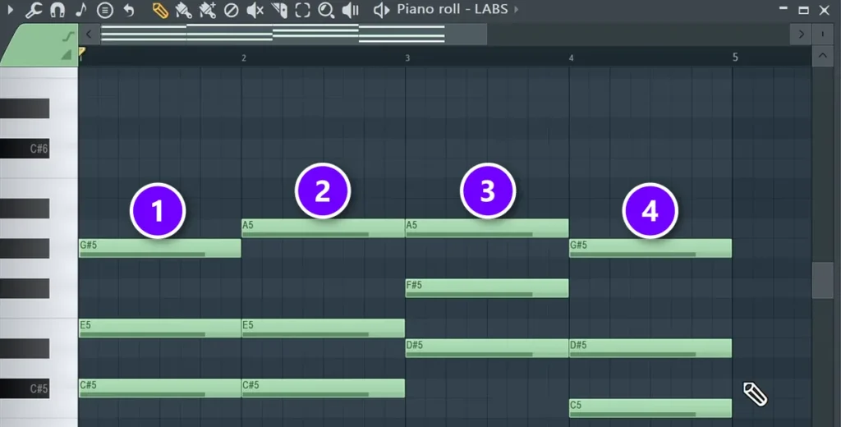The width and height of the screenshot is (841, 427).
Task: Click the undo arrow in toolbar
Action: 128,10
